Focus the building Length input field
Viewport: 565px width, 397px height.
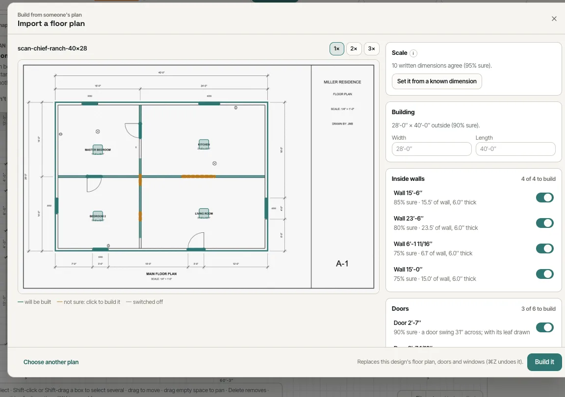(x=515, y=149)
